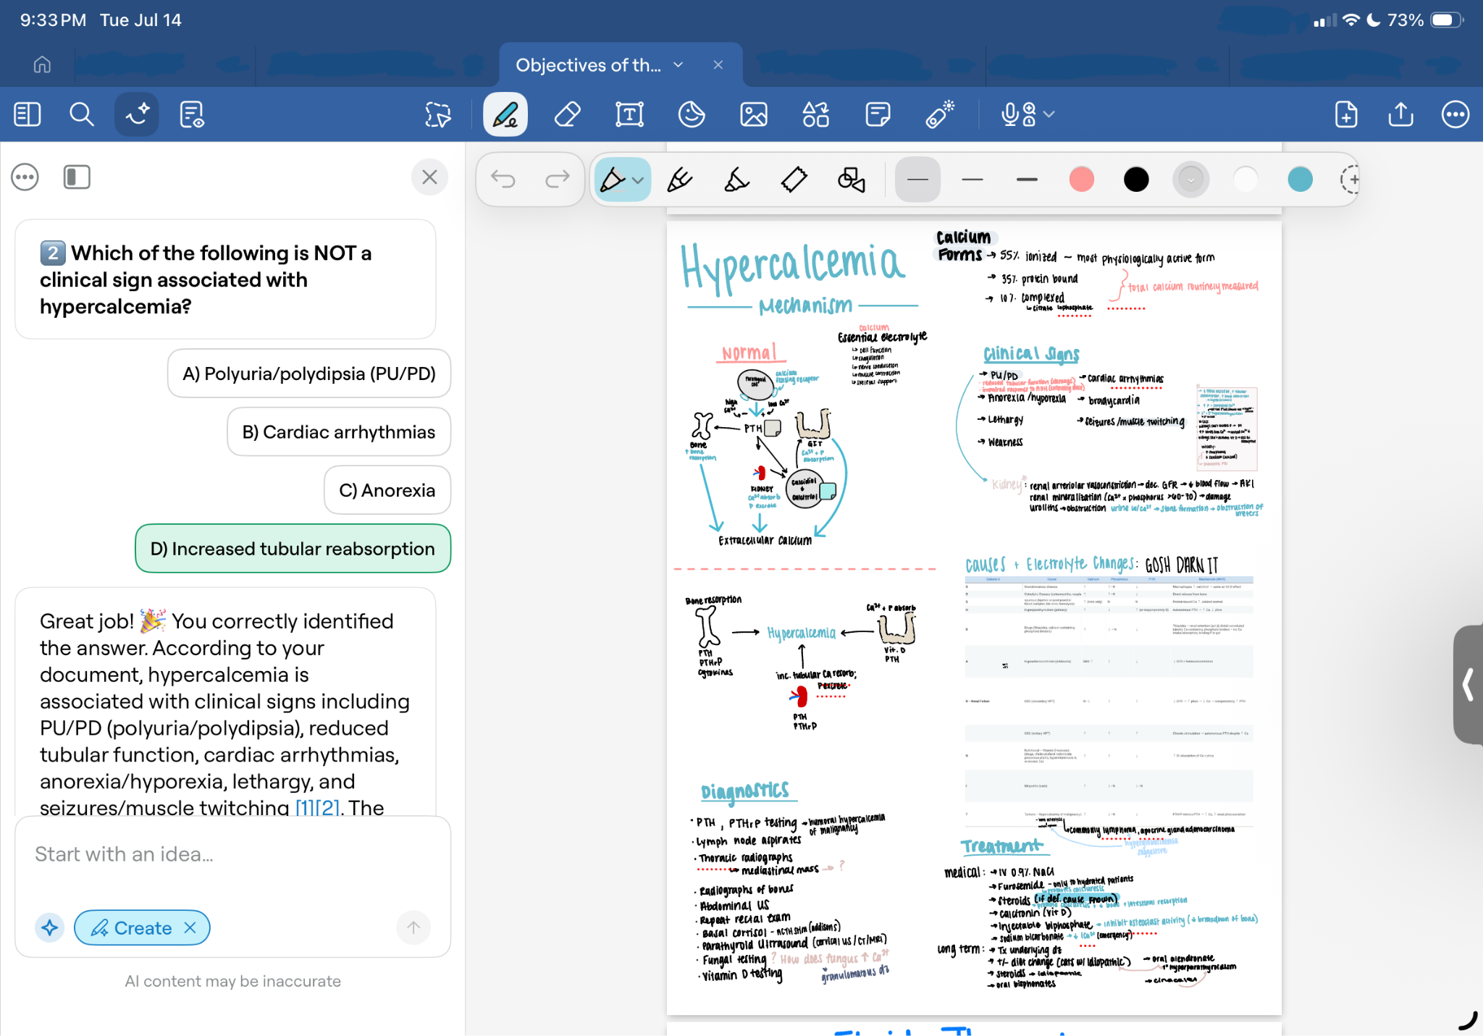This screenshot has height=1036, width=1483.
Task: Select the laser pointer tool
Action: tap(940, 114)
